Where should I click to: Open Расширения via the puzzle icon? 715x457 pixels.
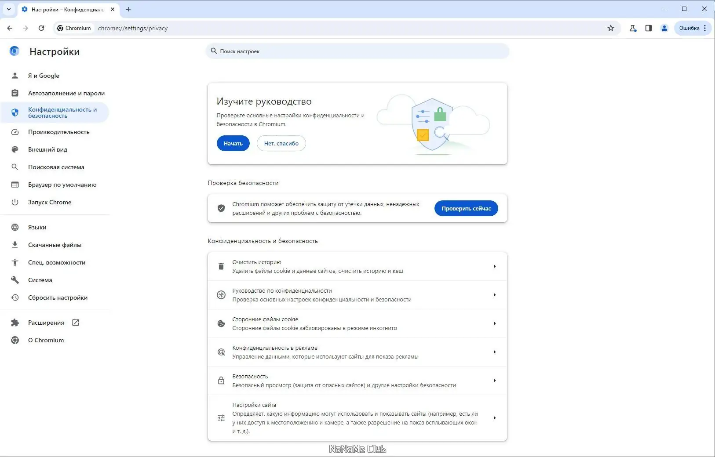click(x=15, y=322)
